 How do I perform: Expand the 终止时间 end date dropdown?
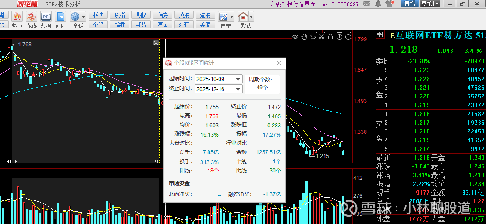click(238, 89)
